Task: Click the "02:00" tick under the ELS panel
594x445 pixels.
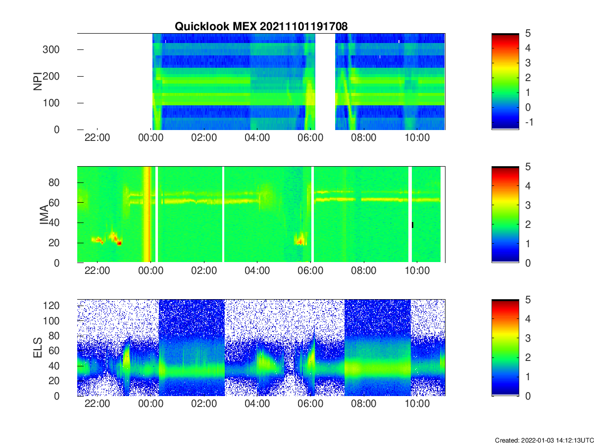Action: 204,404
